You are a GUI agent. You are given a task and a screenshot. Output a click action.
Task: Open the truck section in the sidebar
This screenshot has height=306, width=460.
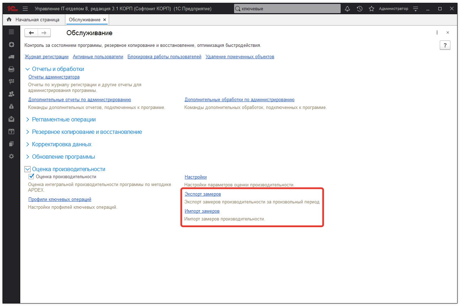(11, 57)
